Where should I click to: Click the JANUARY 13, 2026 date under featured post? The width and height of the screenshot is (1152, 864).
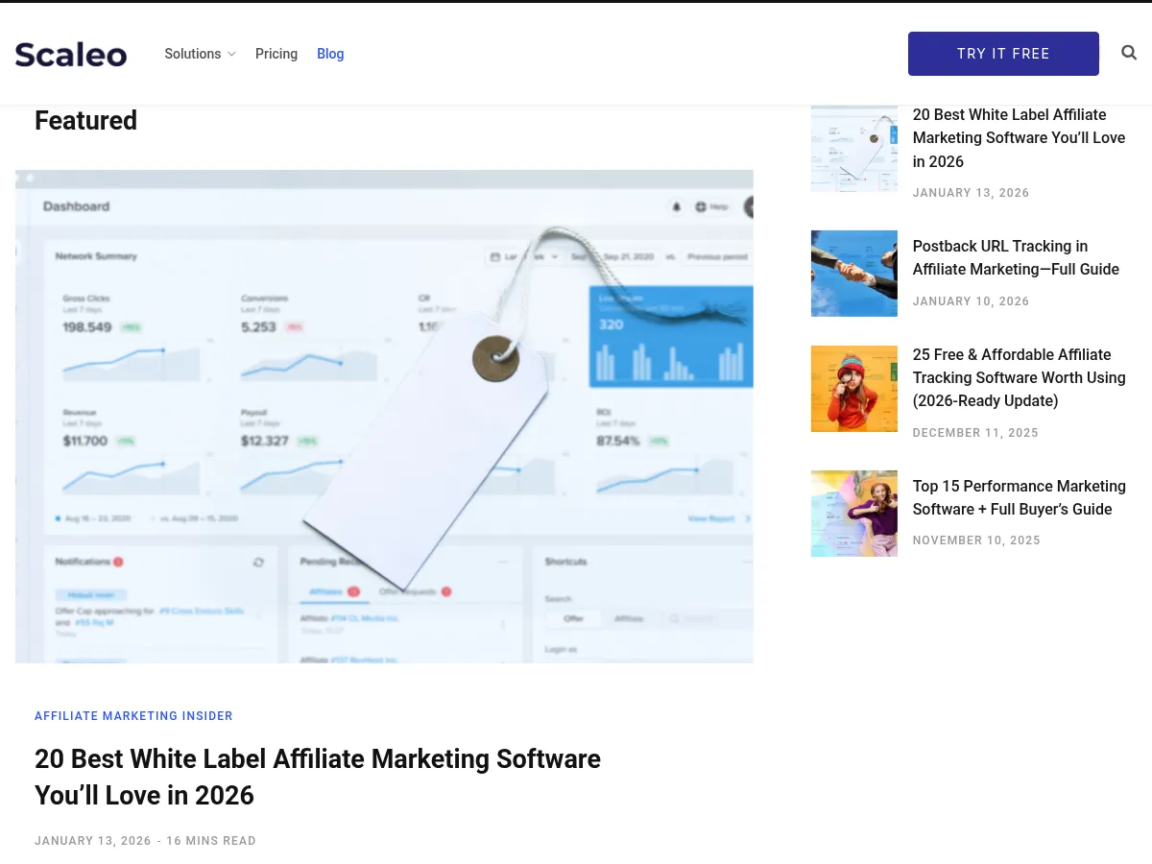(92, 841)
